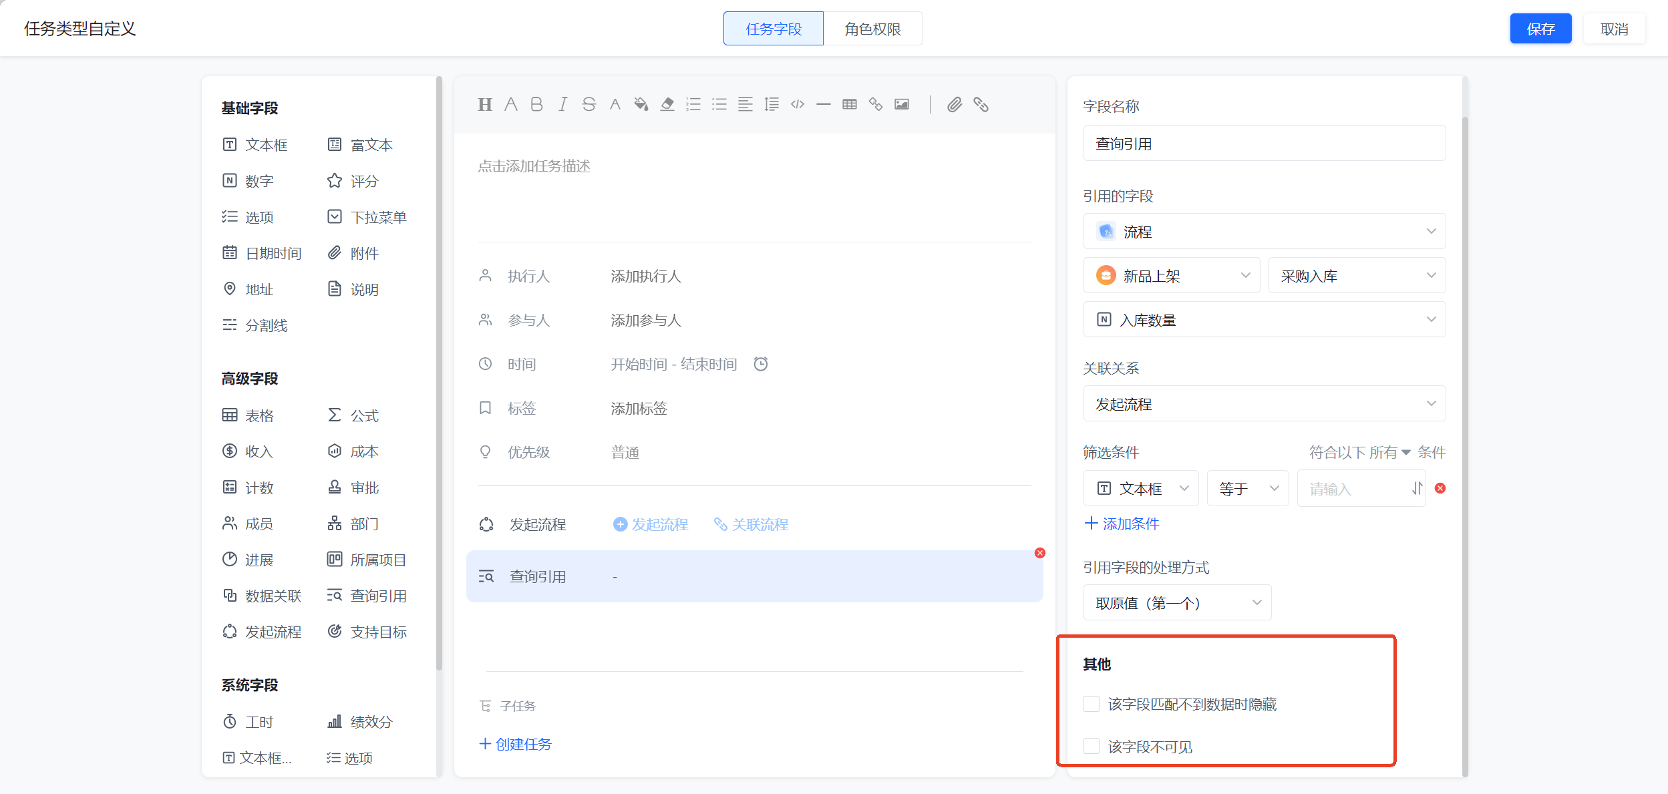Add the 审批 approval field

(x=353, y=487)
